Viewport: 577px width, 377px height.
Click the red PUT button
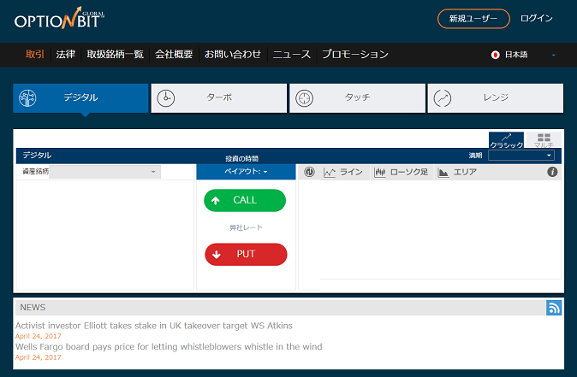pos(246,254)
